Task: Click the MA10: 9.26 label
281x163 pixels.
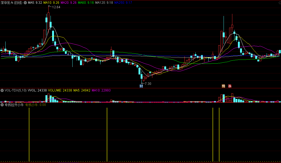Action: click(x=51, y=3)
